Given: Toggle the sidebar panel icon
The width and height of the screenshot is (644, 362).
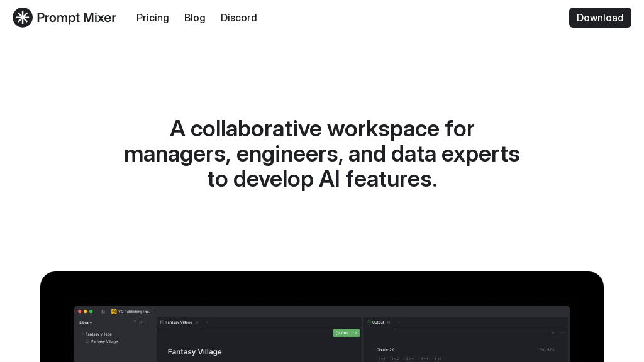Looking at the screenshot, I should pos(103,311).
